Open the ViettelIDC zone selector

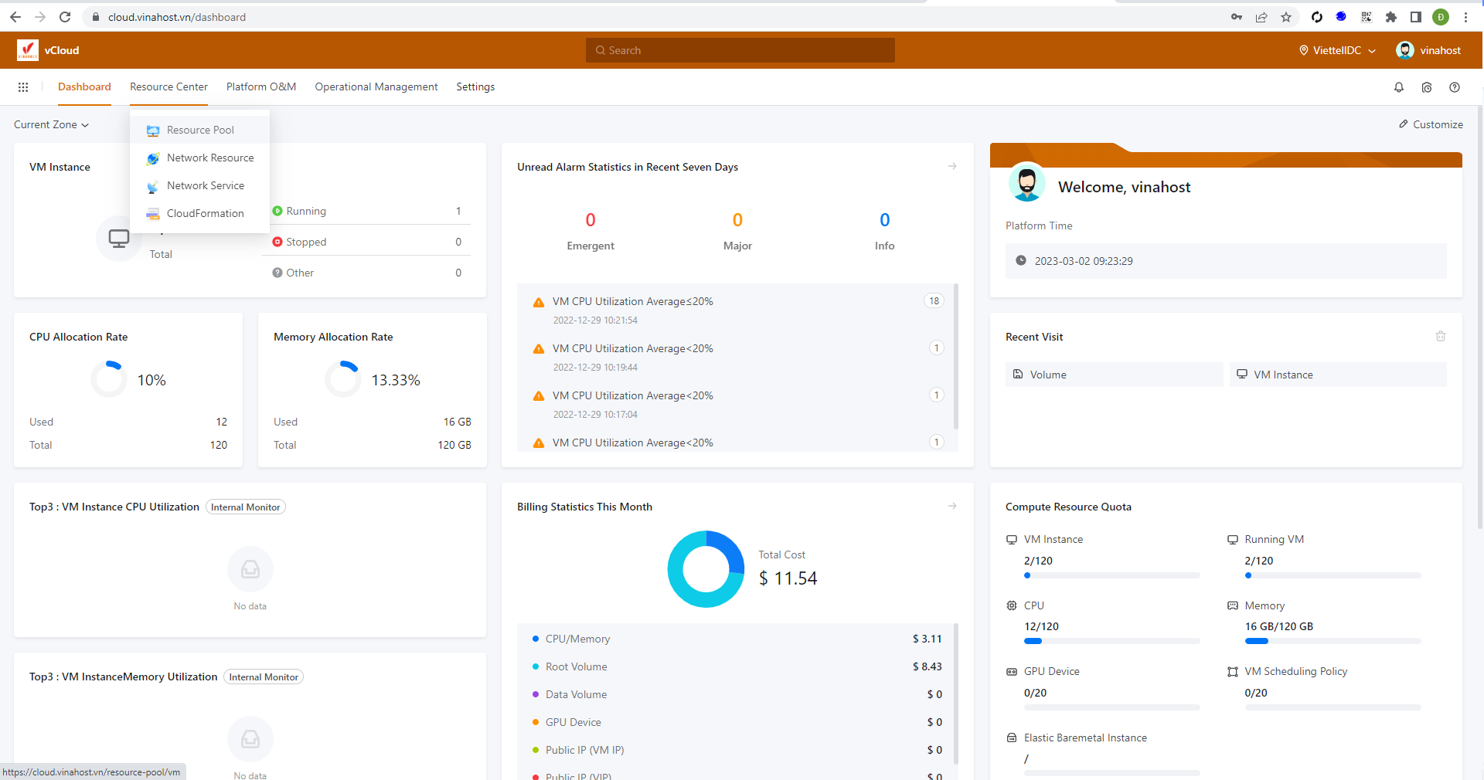pyautogui.click(x=1337, y=50)
